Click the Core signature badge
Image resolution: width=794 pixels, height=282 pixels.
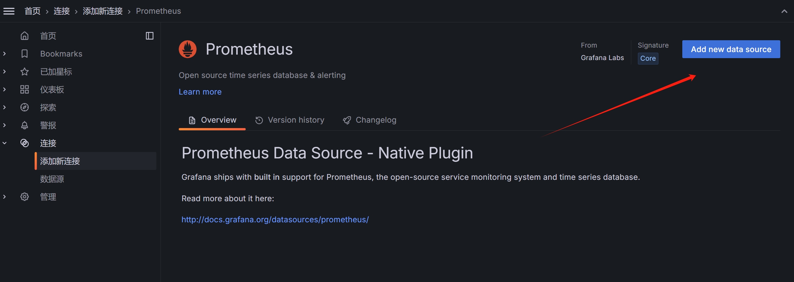click(648, 58)
